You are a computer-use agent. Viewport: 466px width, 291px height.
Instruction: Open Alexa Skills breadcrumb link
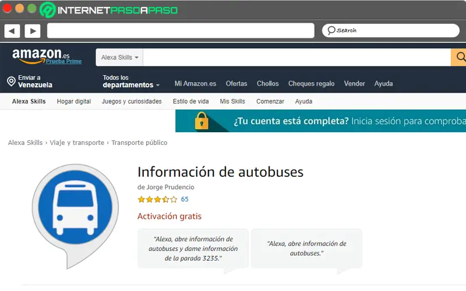pyautogui.click(x=25, y=143)
